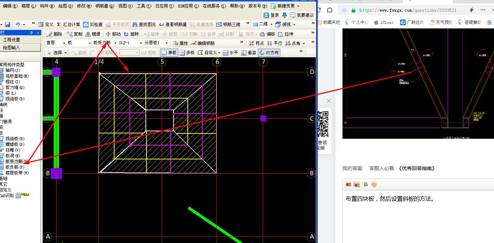This screenshot has width=494, height=243.
Task: Run 汇总计算 summary calculation
Action: [69, 24]
